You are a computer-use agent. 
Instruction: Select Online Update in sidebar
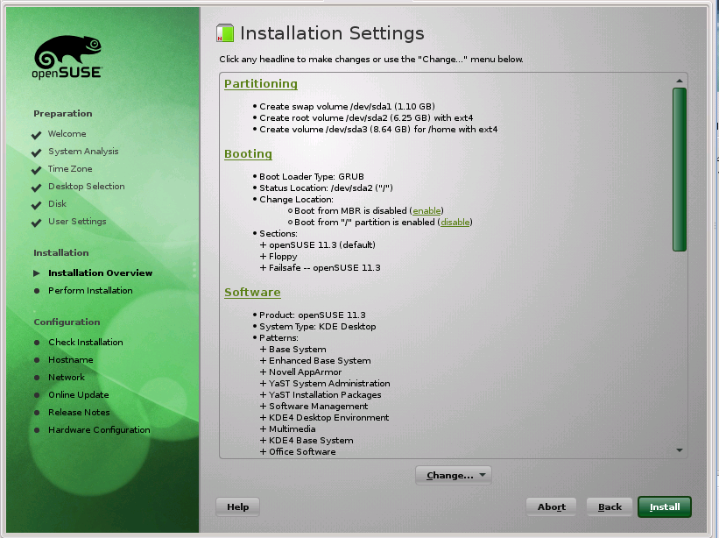click(x=79, y=394)
